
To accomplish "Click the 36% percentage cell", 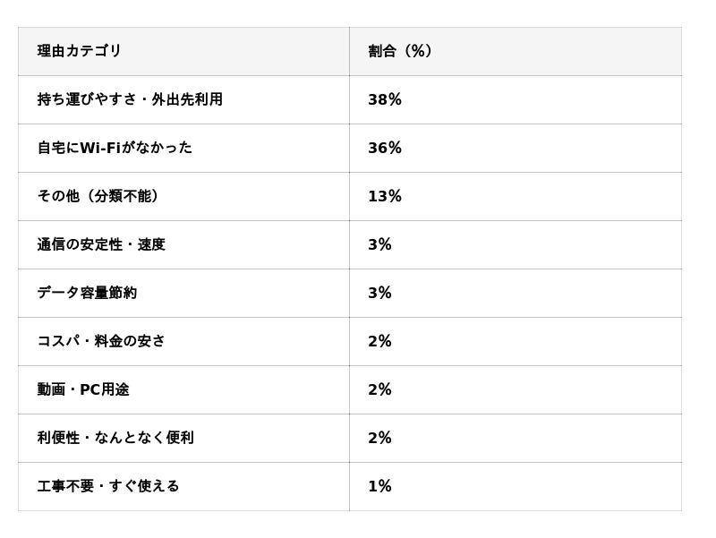I will 385,148.
